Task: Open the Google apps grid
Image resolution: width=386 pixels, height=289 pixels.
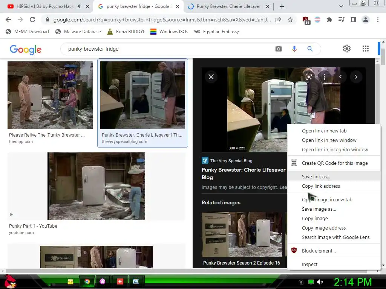Action: [x=366, y=49]
